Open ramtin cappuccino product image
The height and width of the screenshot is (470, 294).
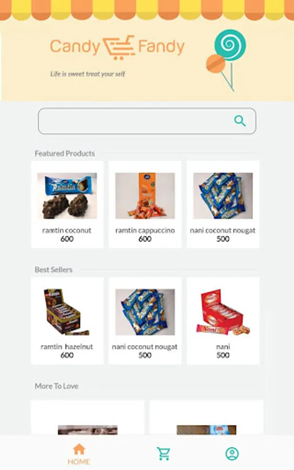pyautogui.click(x=145, y=195)
